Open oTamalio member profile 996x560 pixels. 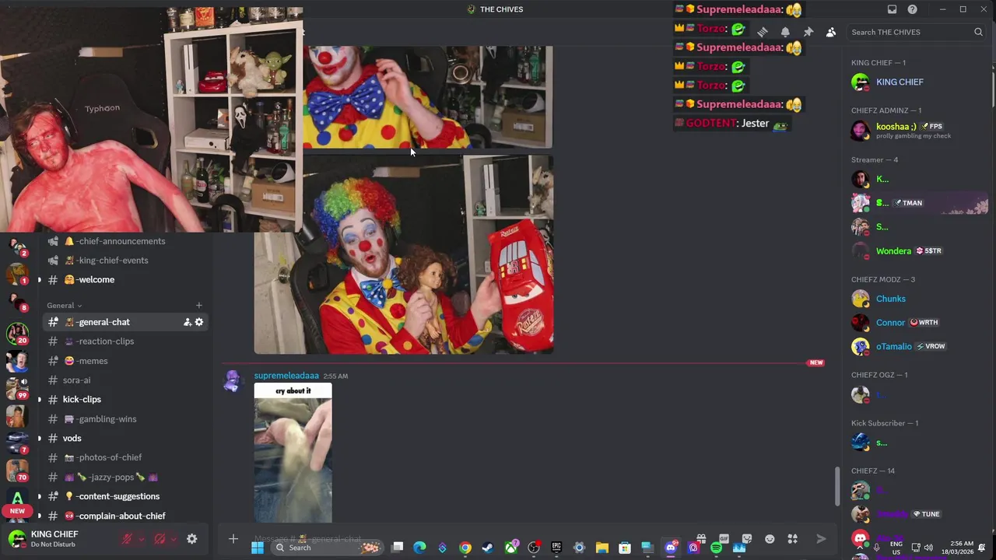click(917, 347)
